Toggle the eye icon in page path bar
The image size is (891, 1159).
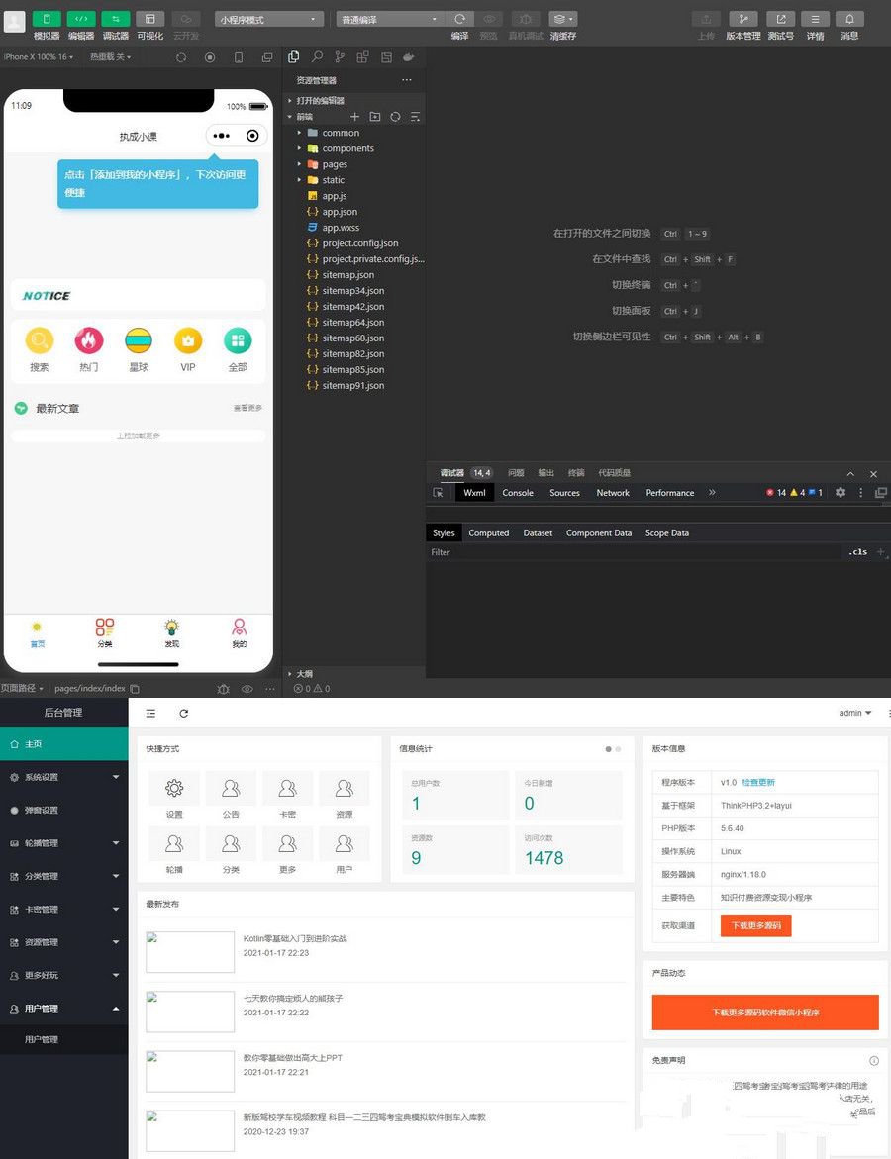pyautogui.click(x=247, y=689)
